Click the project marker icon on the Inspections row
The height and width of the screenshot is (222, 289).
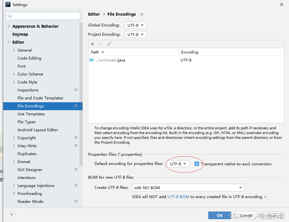pyautogui.click(x=76, y=90)
